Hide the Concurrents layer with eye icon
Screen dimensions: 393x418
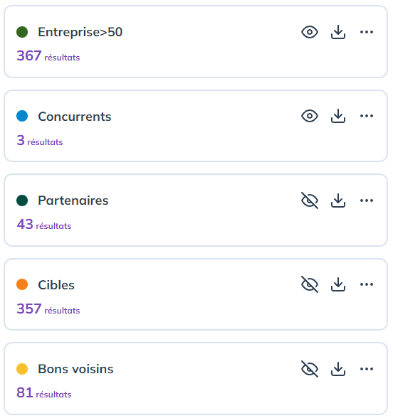(x=310, y=116)
